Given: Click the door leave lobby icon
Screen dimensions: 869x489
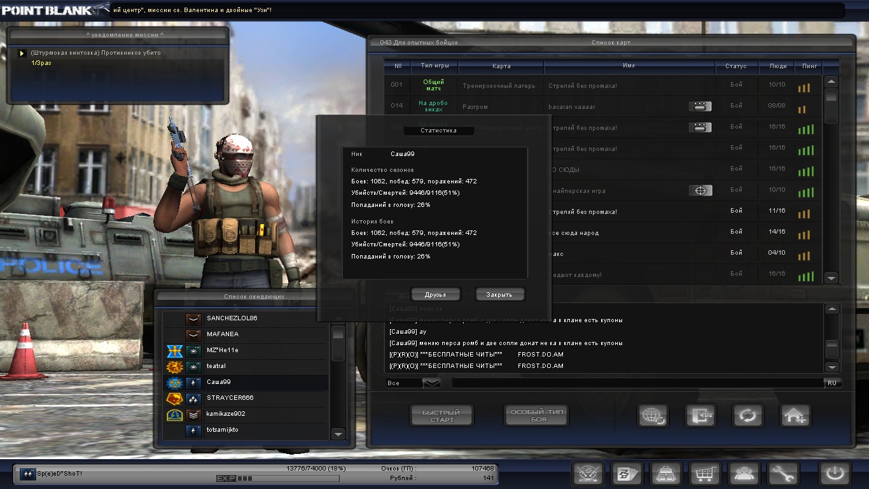Looking at the screenshot, I should (x=700, y=416).
